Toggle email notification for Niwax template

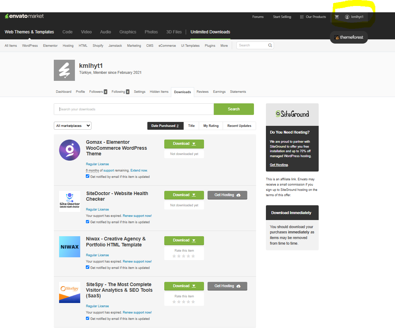88,267
